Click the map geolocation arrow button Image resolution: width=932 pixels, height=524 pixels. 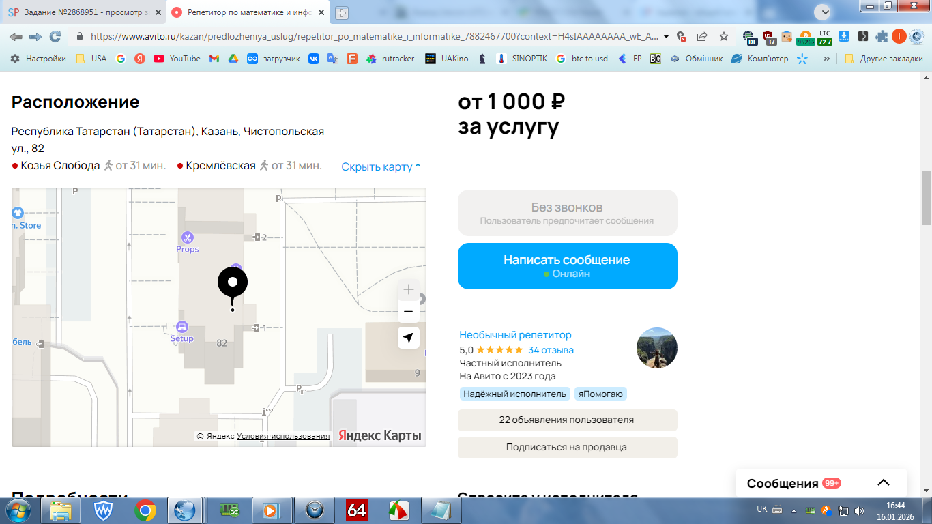pyautogui.click(x=408, y=338)
